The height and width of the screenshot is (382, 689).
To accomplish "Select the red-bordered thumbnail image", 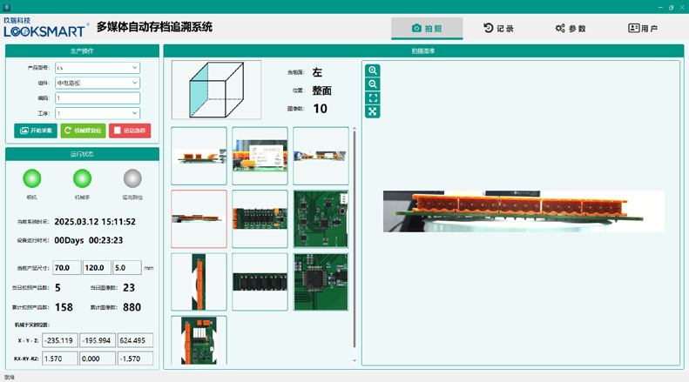I will click(199, 218).
